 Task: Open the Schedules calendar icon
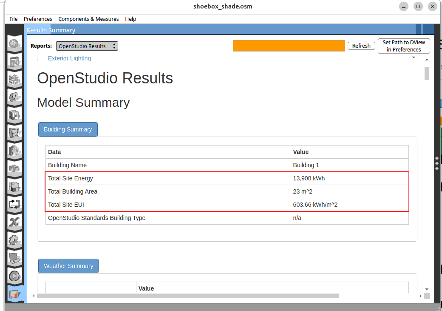click(15, 62)
